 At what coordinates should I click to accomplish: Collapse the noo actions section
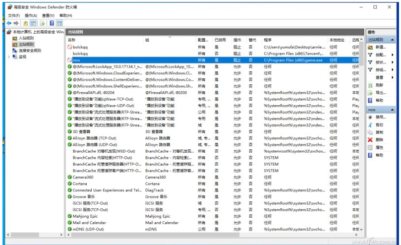click(392, 110)
